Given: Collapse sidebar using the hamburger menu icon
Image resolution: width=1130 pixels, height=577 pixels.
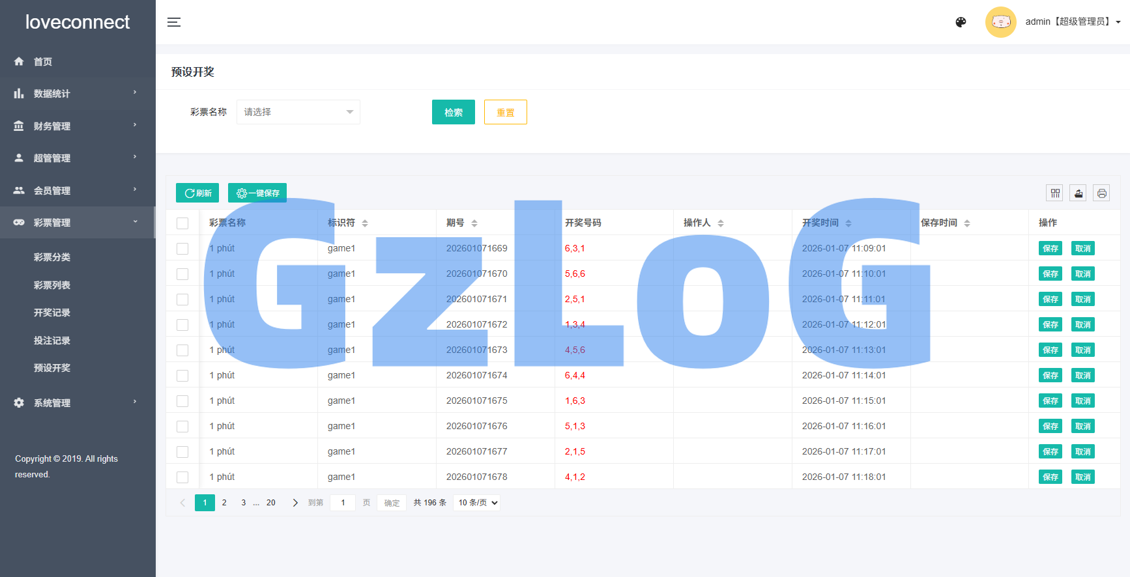Looking at the screenshot, I should click(x=174, y=22).
